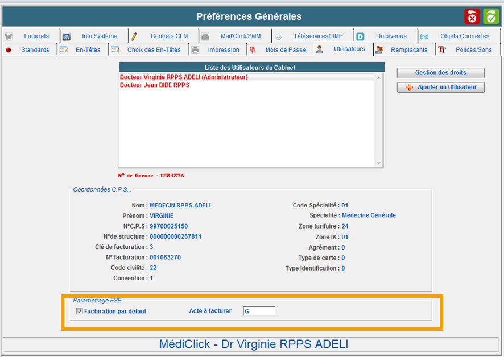Click the green validate icon in header

click(x=491, y=16)
